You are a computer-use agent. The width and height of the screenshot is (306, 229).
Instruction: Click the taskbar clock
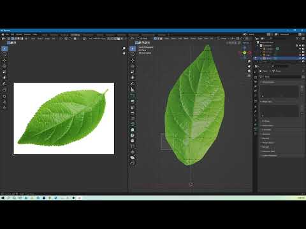click(301, 198)
